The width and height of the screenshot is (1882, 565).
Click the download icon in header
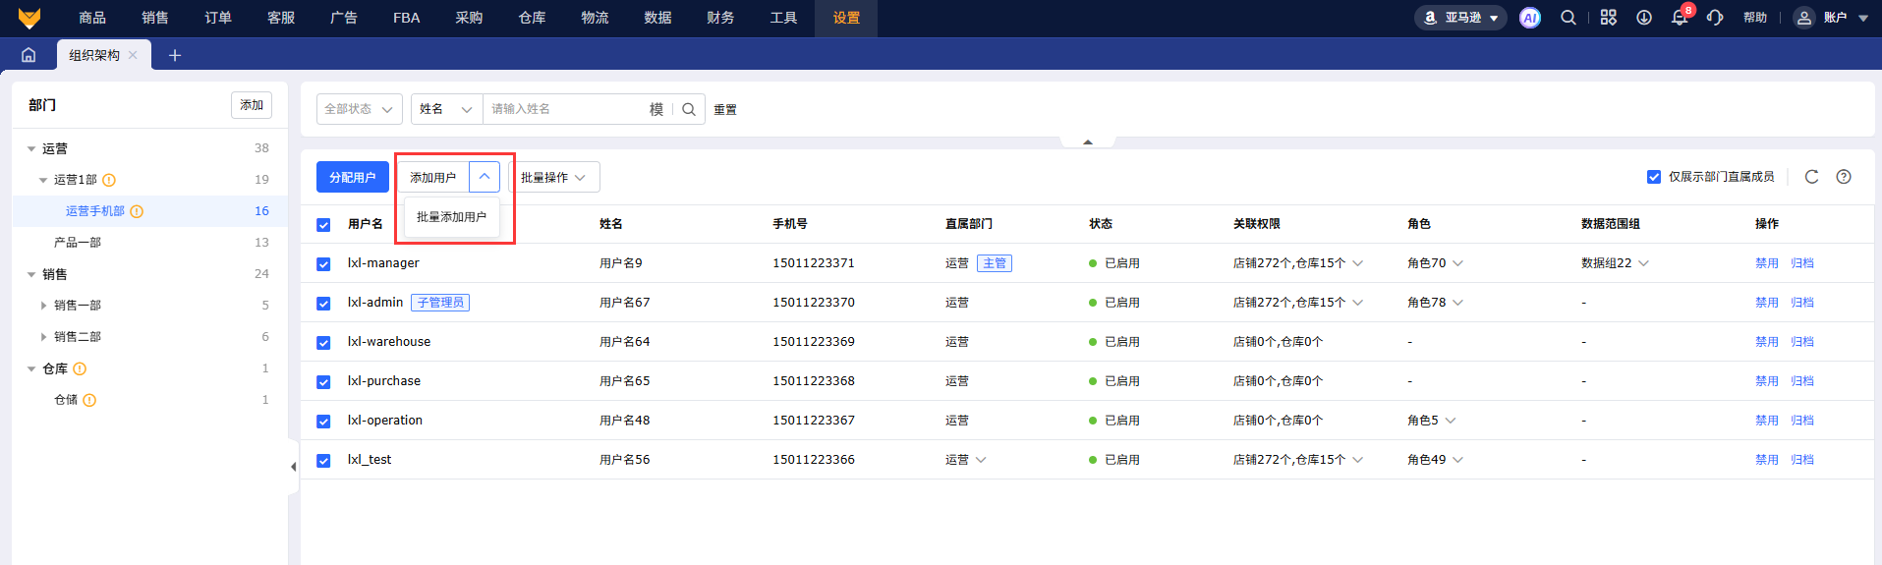click(x=1643, y=18)
